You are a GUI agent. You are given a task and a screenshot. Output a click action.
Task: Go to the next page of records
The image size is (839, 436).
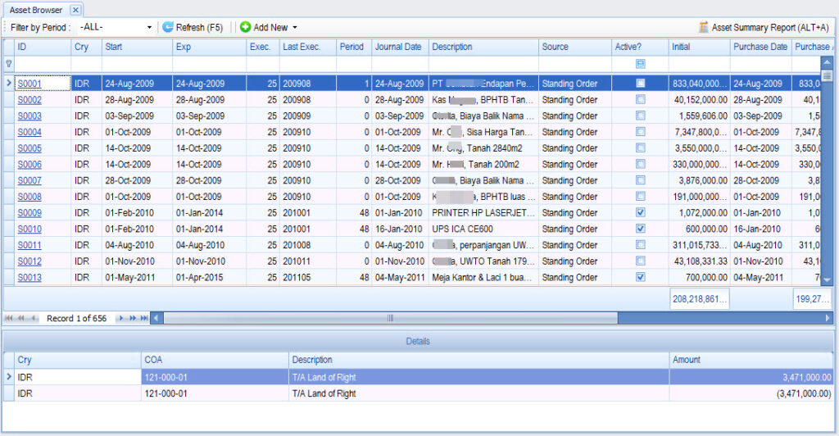click(132, 318)
